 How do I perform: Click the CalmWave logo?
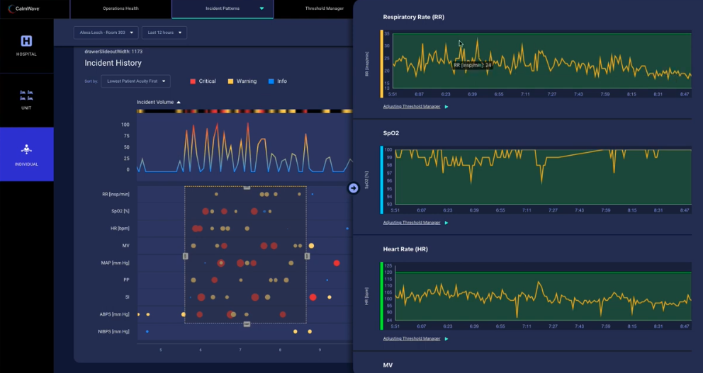pyautogui.click(x=23, y=8)
